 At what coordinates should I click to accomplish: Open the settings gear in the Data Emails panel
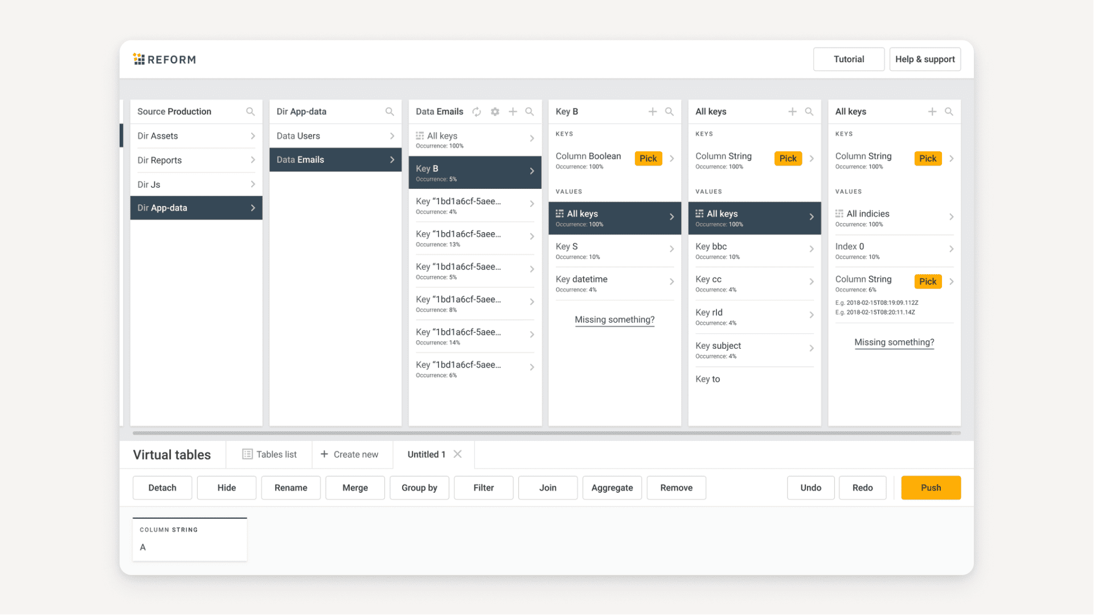click(x=495, y=112)
